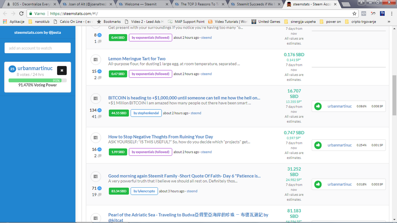The width and height of the screenshot is (397, 223).
Task: Click comment icon next to 41 comments
Action: (100, 117)
